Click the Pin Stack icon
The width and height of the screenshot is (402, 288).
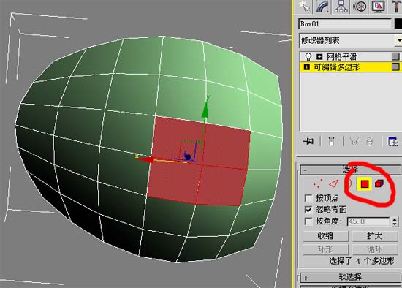pos(308,141)
